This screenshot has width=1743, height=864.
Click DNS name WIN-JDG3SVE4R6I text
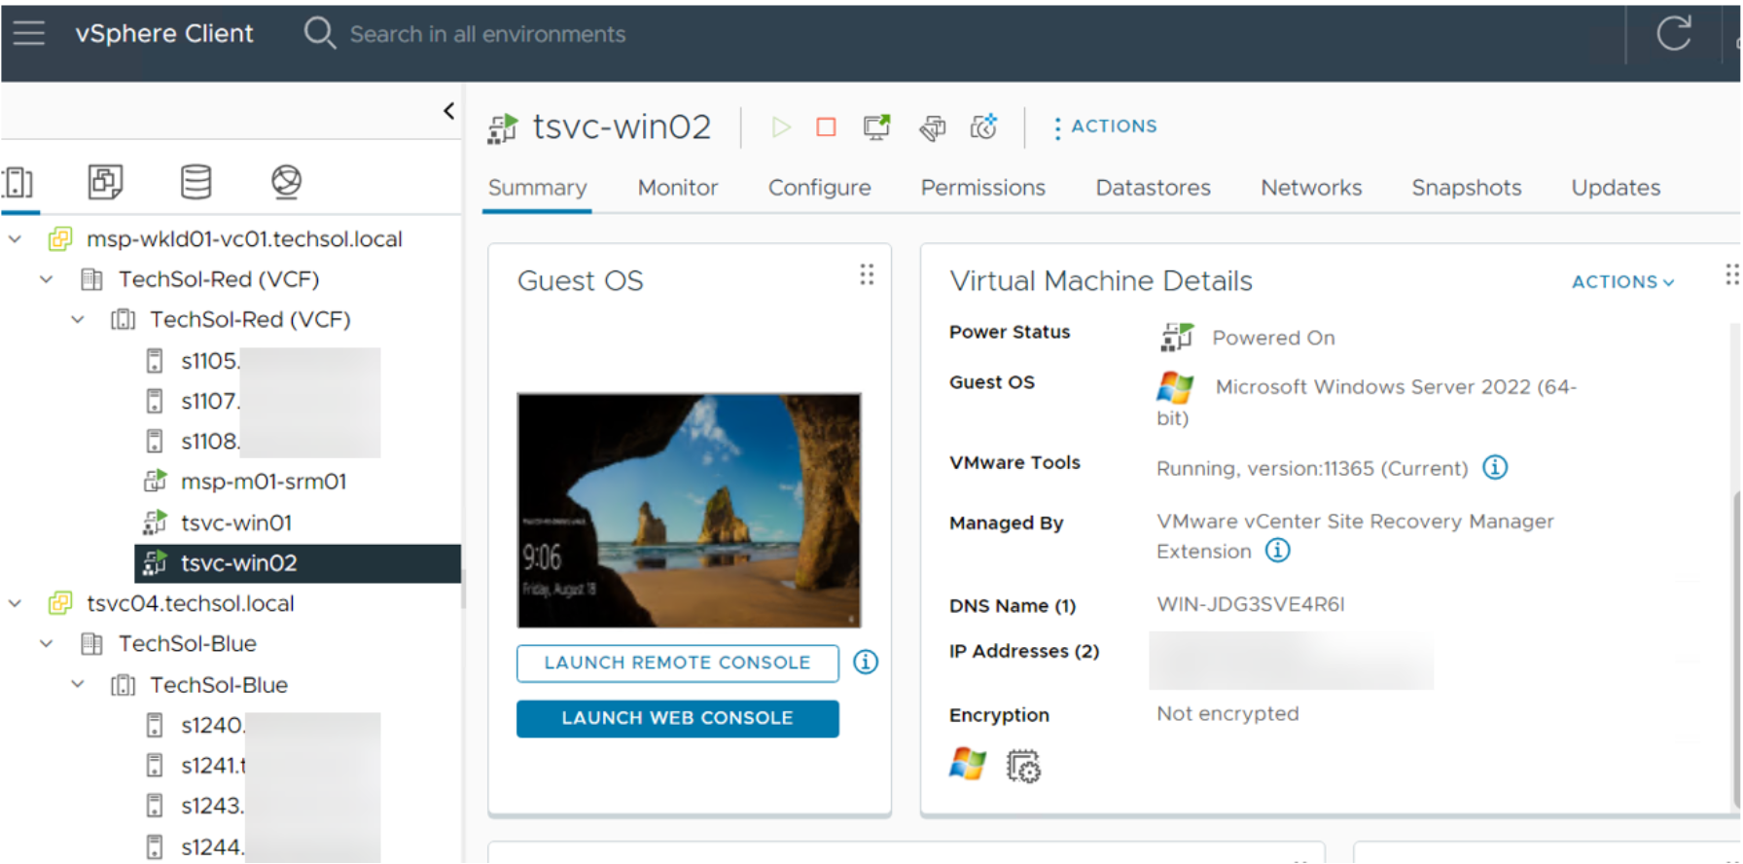pos(1250,605)
